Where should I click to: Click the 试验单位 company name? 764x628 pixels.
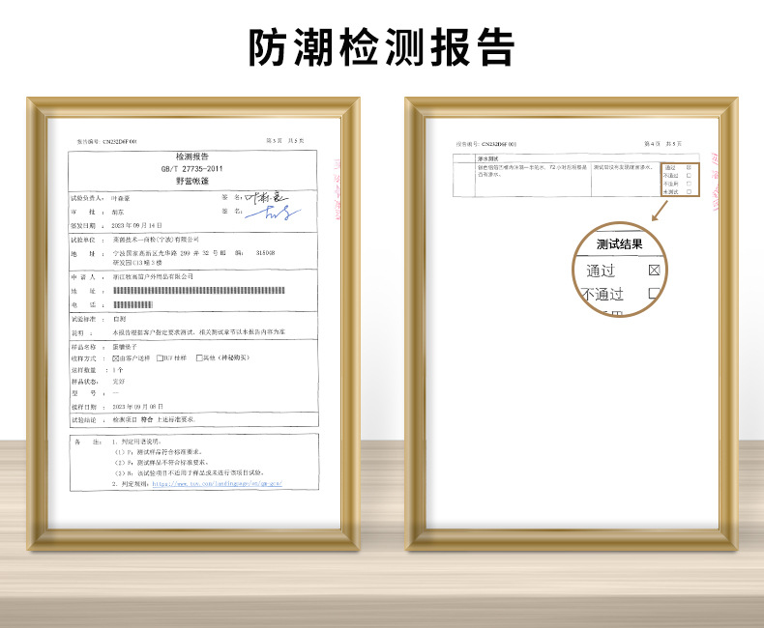point(156,240)
